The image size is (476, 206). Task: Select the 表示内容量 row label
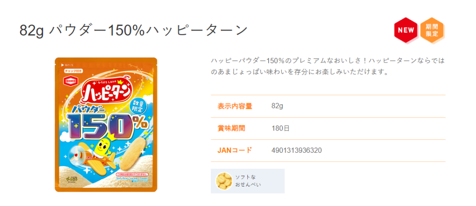point(235,106)
